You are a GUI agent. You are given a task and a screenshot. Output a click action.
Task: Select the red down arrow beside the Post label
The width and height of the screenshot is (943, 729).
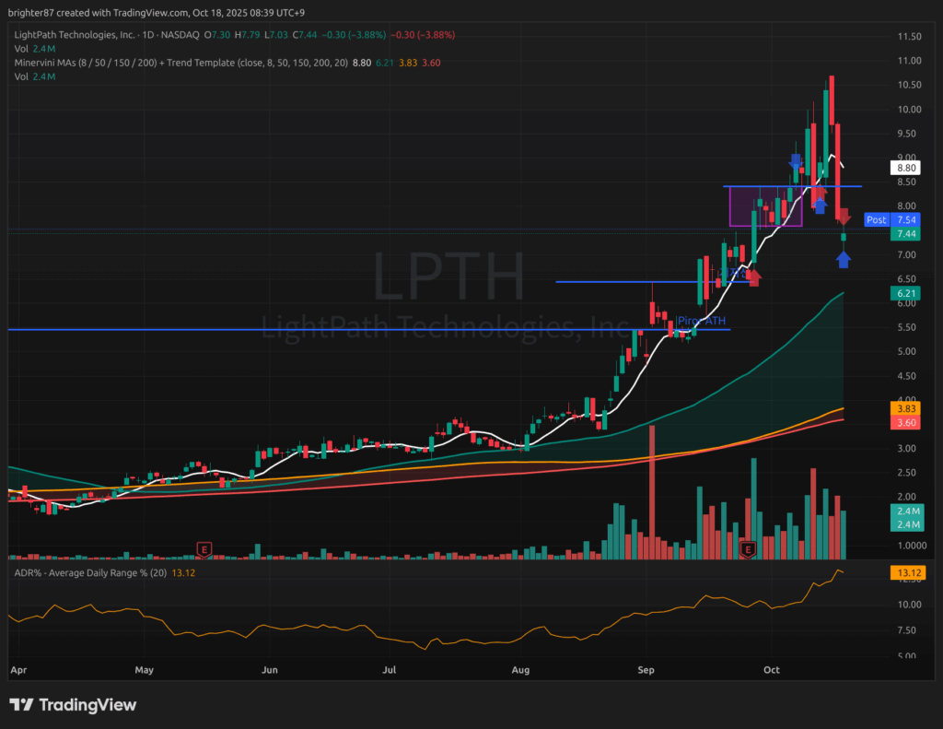844,218
